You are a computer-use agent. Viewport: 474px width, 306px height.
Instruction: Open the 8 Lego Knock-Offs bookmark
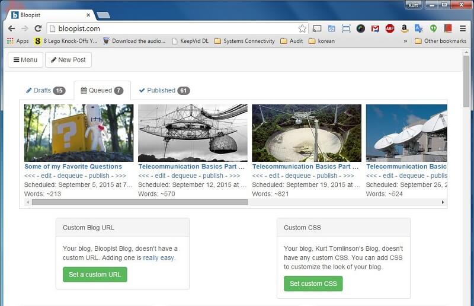coord(66,41)
